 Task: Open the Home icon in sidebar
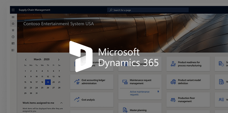(x=13, y=23)
